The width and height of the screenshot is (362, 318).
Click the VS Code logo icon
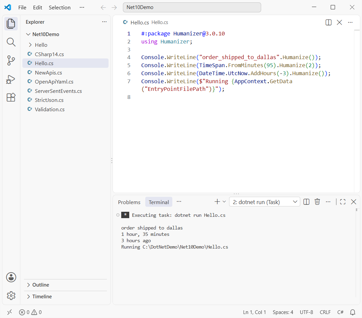(8, 7)
